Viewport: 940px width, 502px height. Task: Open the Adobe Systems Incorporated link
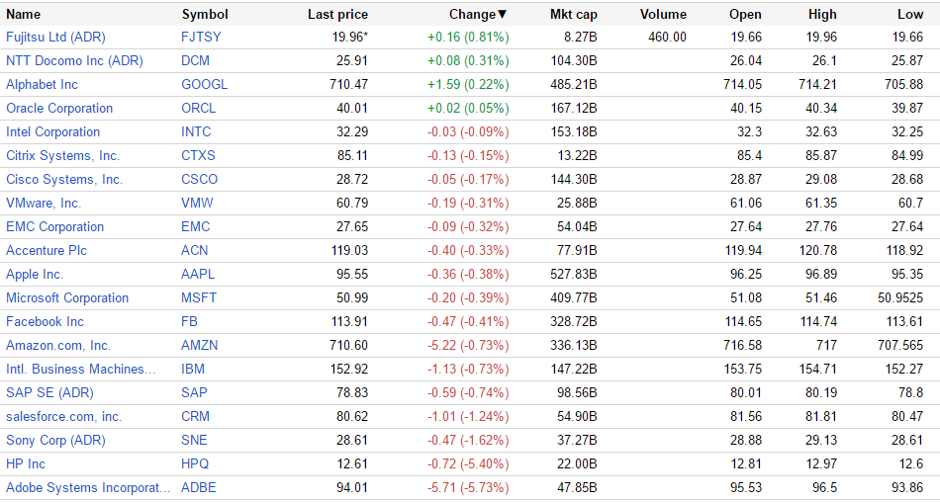tap(88, 487)
